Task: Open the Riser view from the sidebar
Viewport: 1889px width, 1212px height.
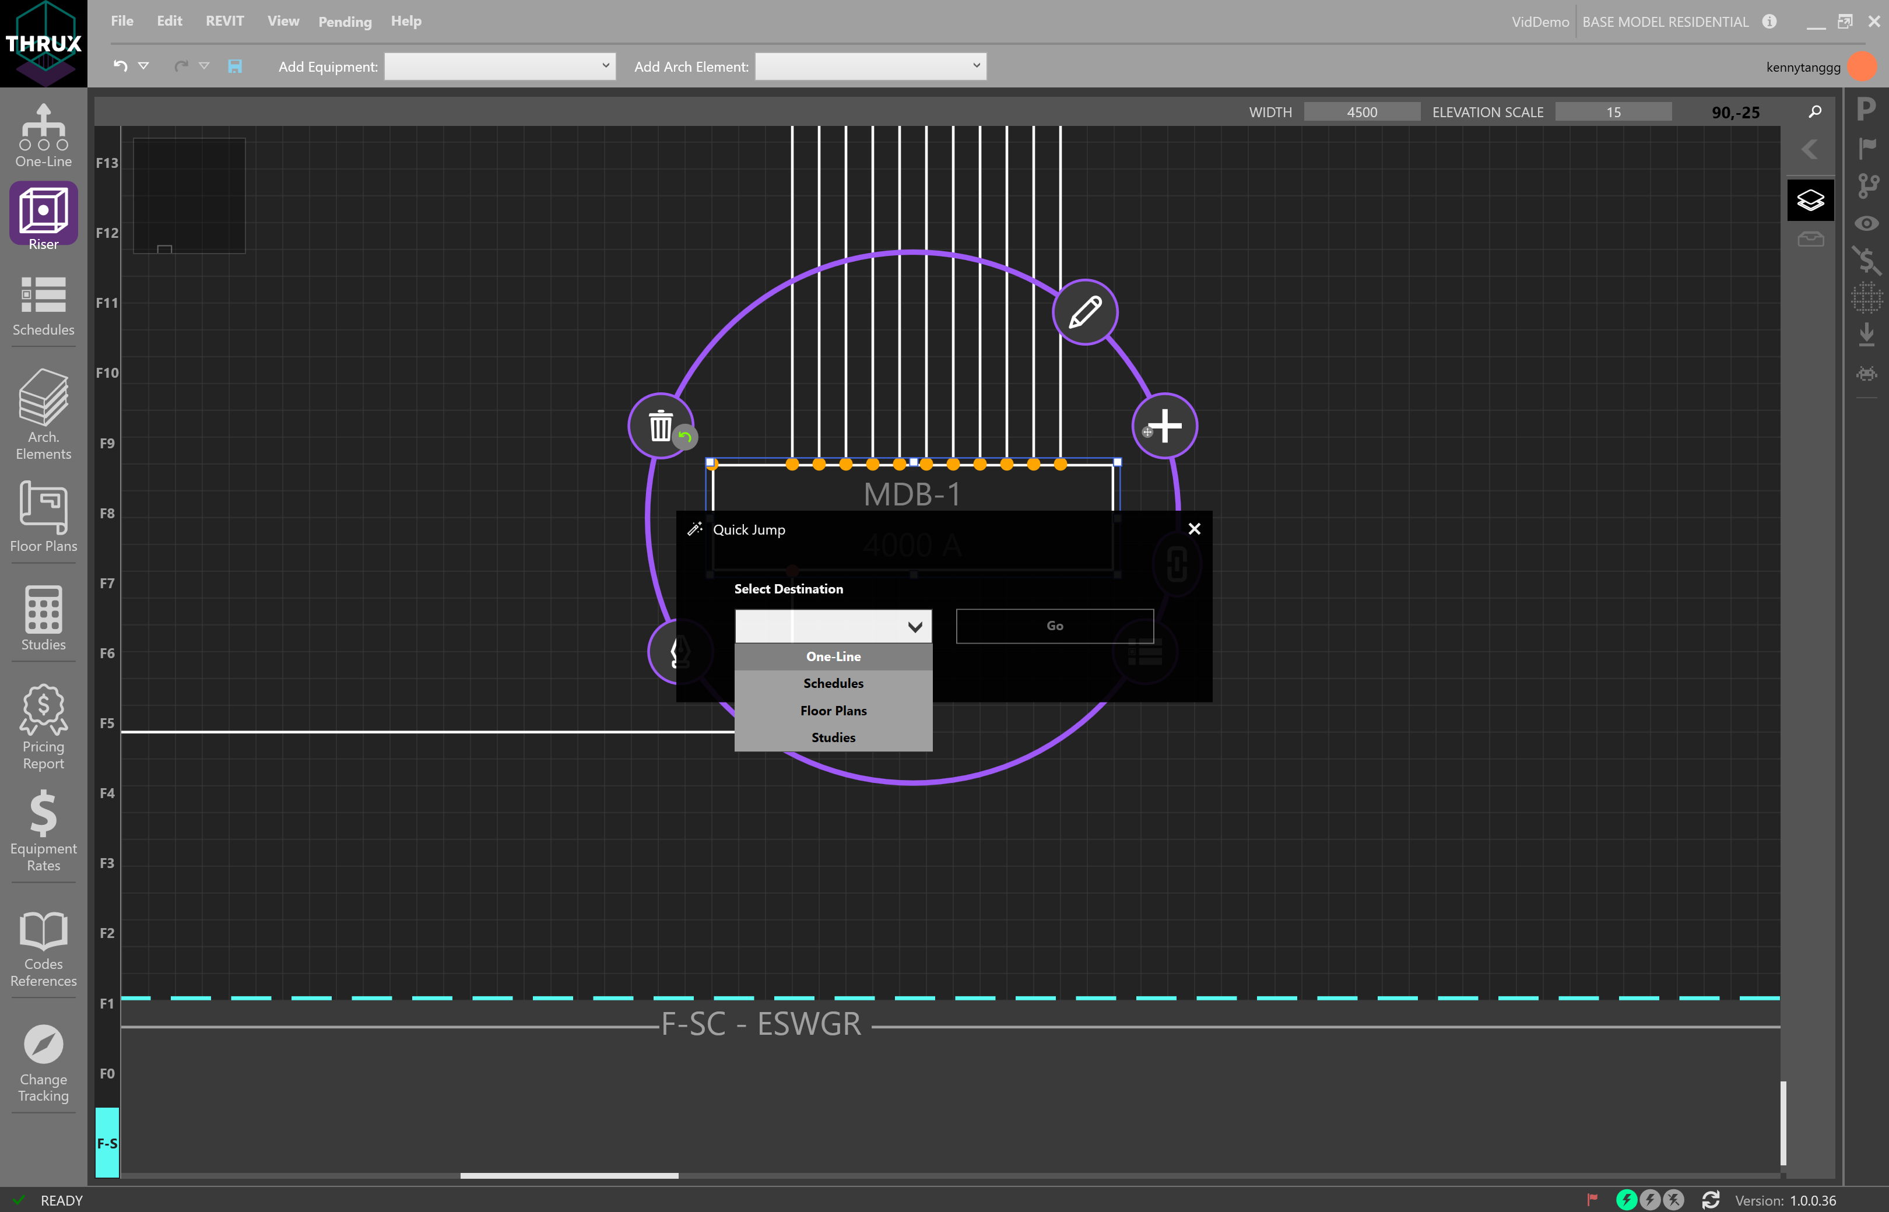Action: pos(43,212)
